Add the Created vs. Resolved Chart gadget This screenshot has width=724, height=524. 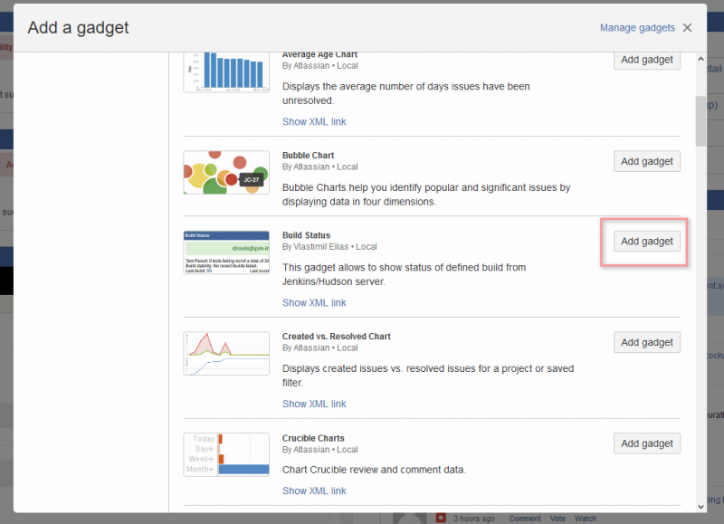(x=647, y=342)
